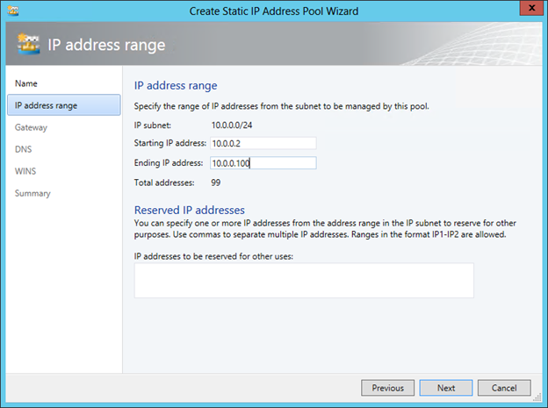Switch to the DNS wizard step

coord(24,149)
